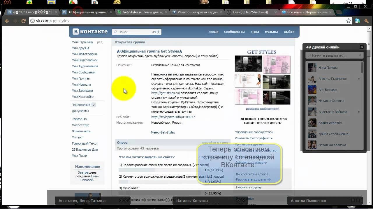373x209 pixels.
Task: Open the 'Меню Get-Styles' link
Action: click(x=163, y=132)
